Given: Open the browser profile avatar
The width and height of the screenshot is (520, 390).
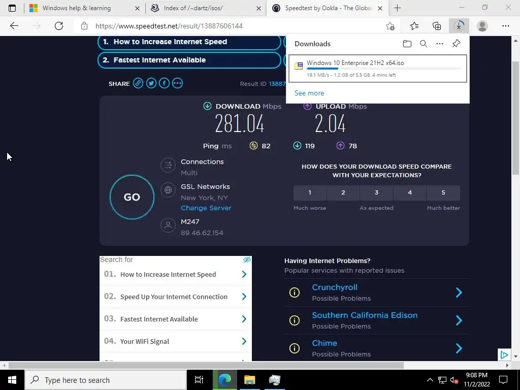Looking at the screenshot, I should point(482,26).
